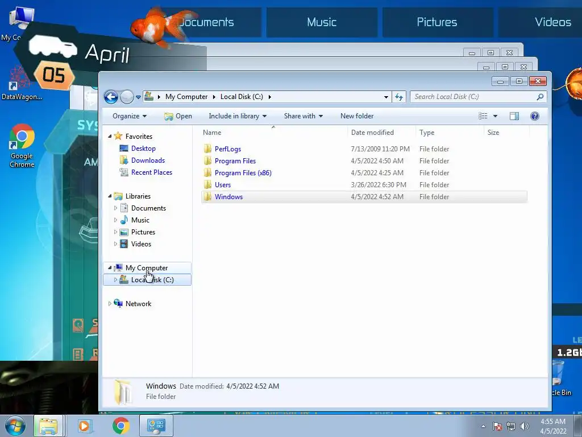
Task: Toggle the preview pane button
Action: [x=514, y=116]
